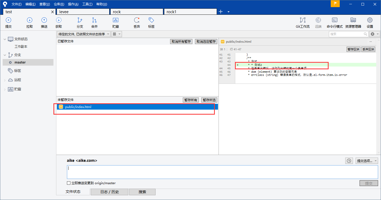Viewport: 381px width, 200px height.
Task: Click the Pull (拉取) toolbar icon
Action: 30,20
